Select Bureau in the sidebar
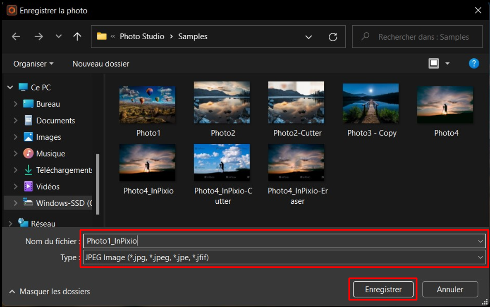Screen dimensions: 490x307 pos(48,104)
